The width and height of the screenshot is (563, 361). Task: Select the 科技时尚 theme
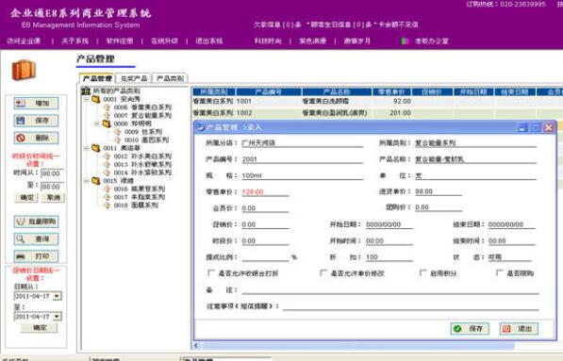[268, 41]
